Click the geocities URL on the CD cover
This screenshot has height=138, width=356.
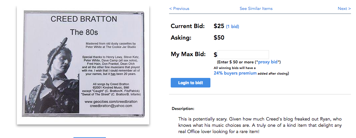[111, 102]
